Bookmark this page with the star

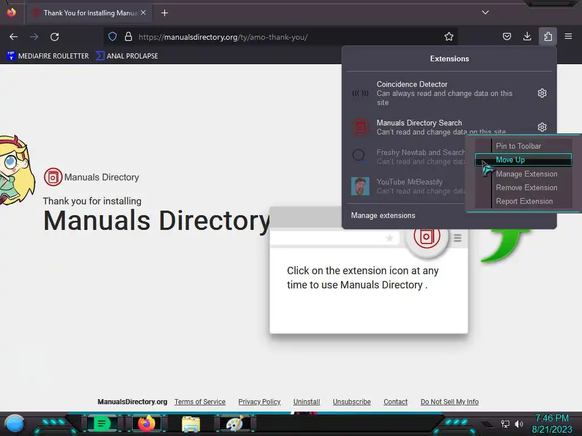pyautogui.click(x=449, y=36)
